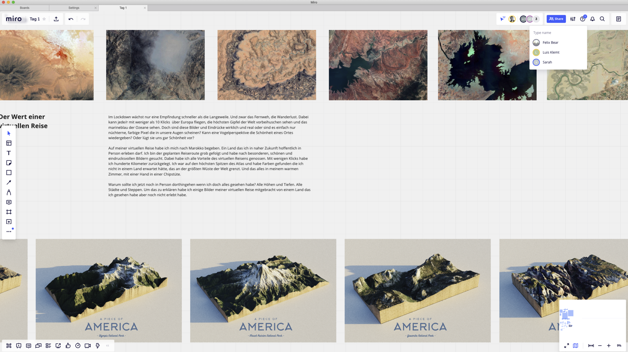Click the minimap preview
The height and width of the screenshot is (352, 628).
point(592,319)
